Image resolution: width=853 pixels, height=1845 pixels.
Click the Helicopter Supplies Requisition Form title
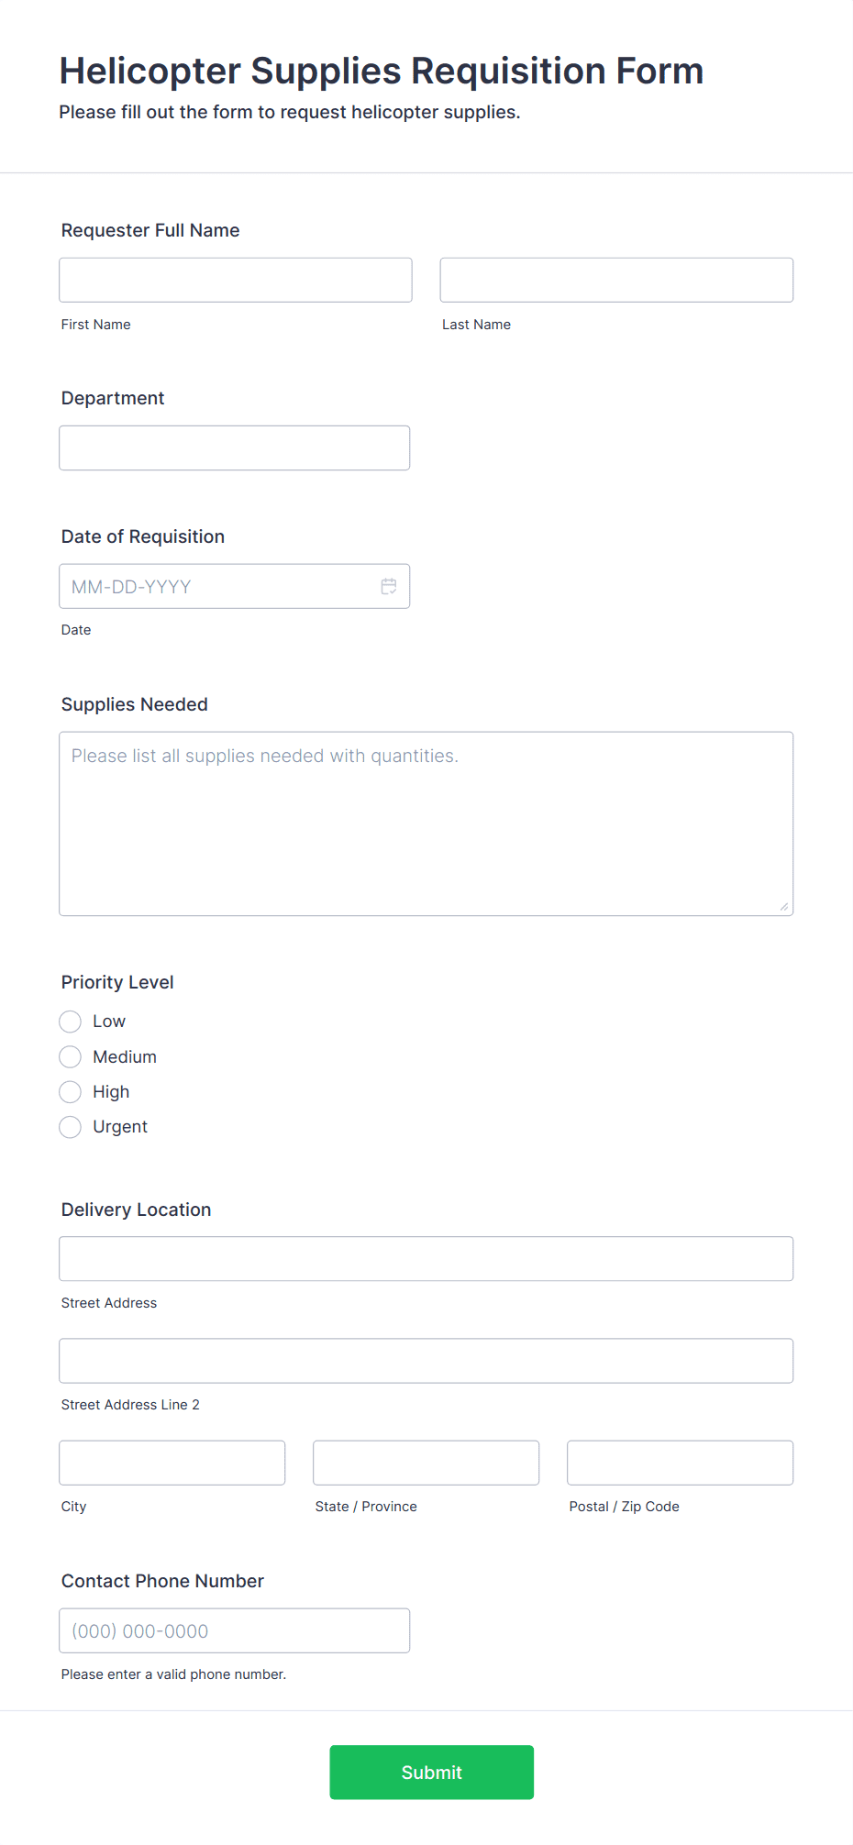382,71
